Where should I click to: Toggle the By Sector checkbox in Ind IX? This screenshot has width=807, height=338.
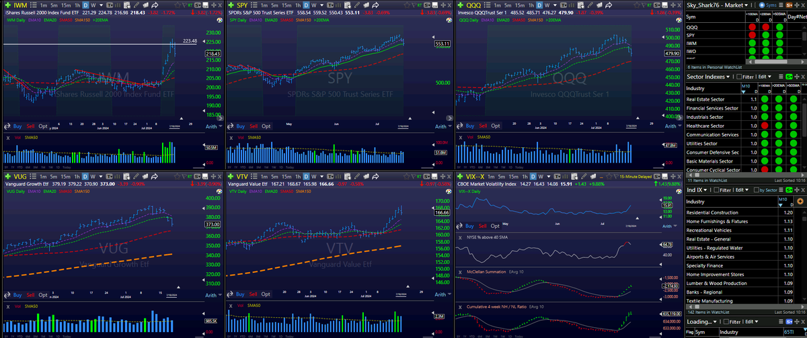pyautogui.click(x=757, y=189)
